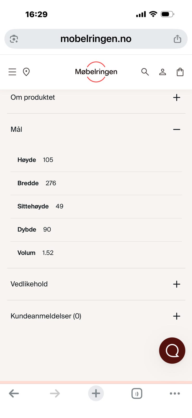
Task: Open the browser tabs switcher
Action: (137, 393)
